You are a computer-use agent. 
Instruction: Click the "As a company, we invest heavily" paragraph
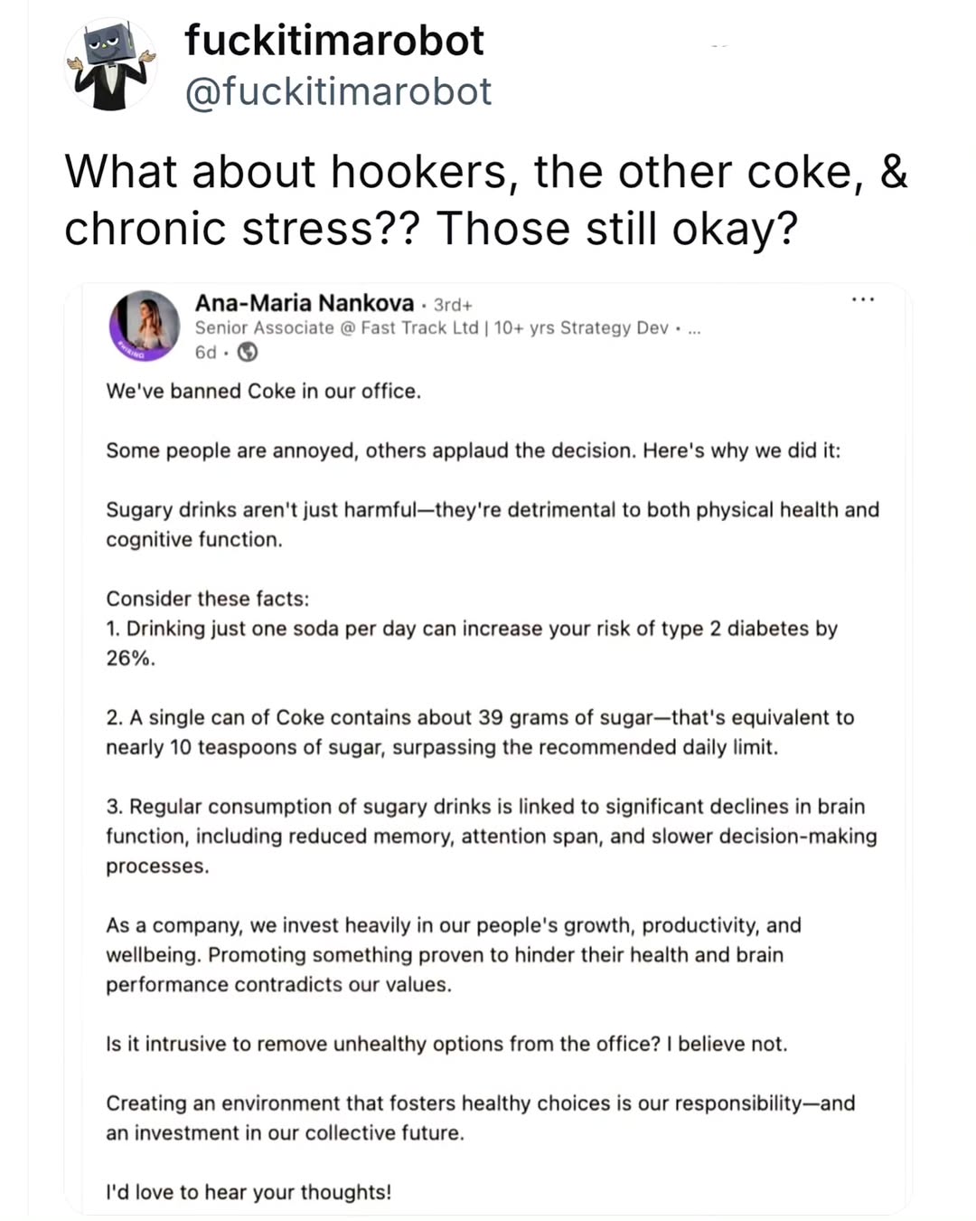click(x=454, y=955)
